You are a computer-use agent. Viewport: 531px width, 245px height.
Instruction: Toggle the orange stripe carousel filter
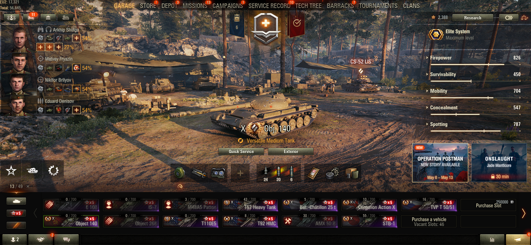pos(16,225)
